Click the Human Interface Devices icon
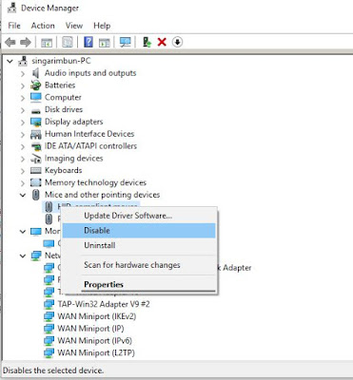353x380 pixels. click(36, 134)
